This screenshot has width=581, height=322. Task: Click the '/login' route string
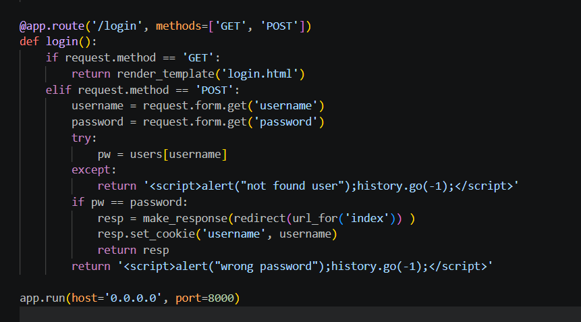[117, 26]
